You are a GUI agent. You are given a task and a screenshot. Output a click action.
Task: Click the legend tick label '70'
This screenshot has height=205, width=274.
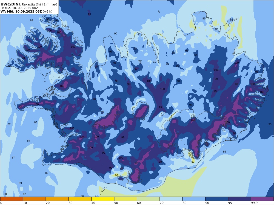pos(162,203)
